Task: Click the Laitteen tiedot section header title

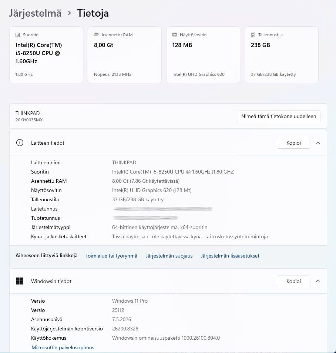Action: [47, 143]
